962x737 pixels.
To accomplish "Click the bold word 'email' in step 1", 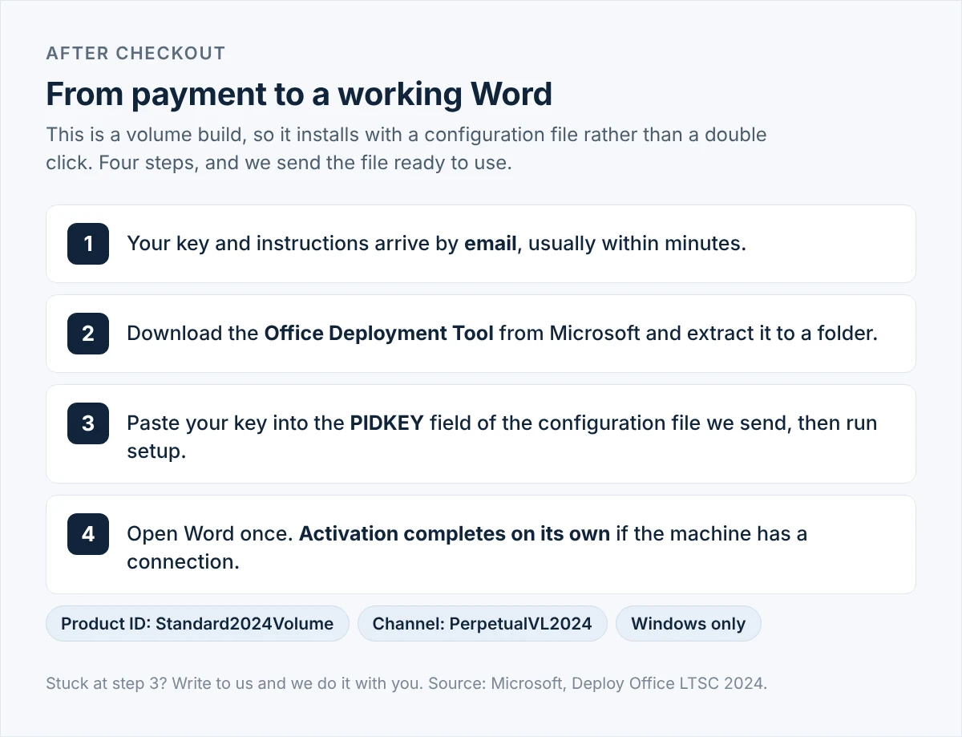I will pos(491,244).
